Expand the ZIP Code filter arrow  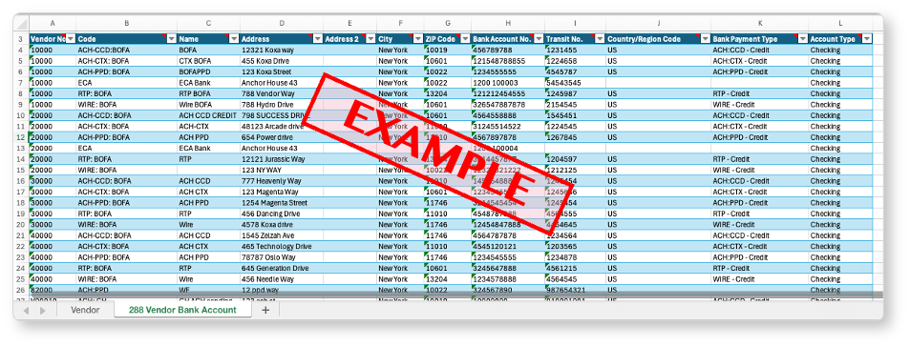click(464, 39)
